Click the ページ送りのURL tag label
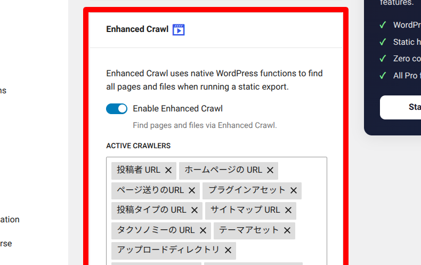This screenshot has height=265, width=421. coord(150,190)
